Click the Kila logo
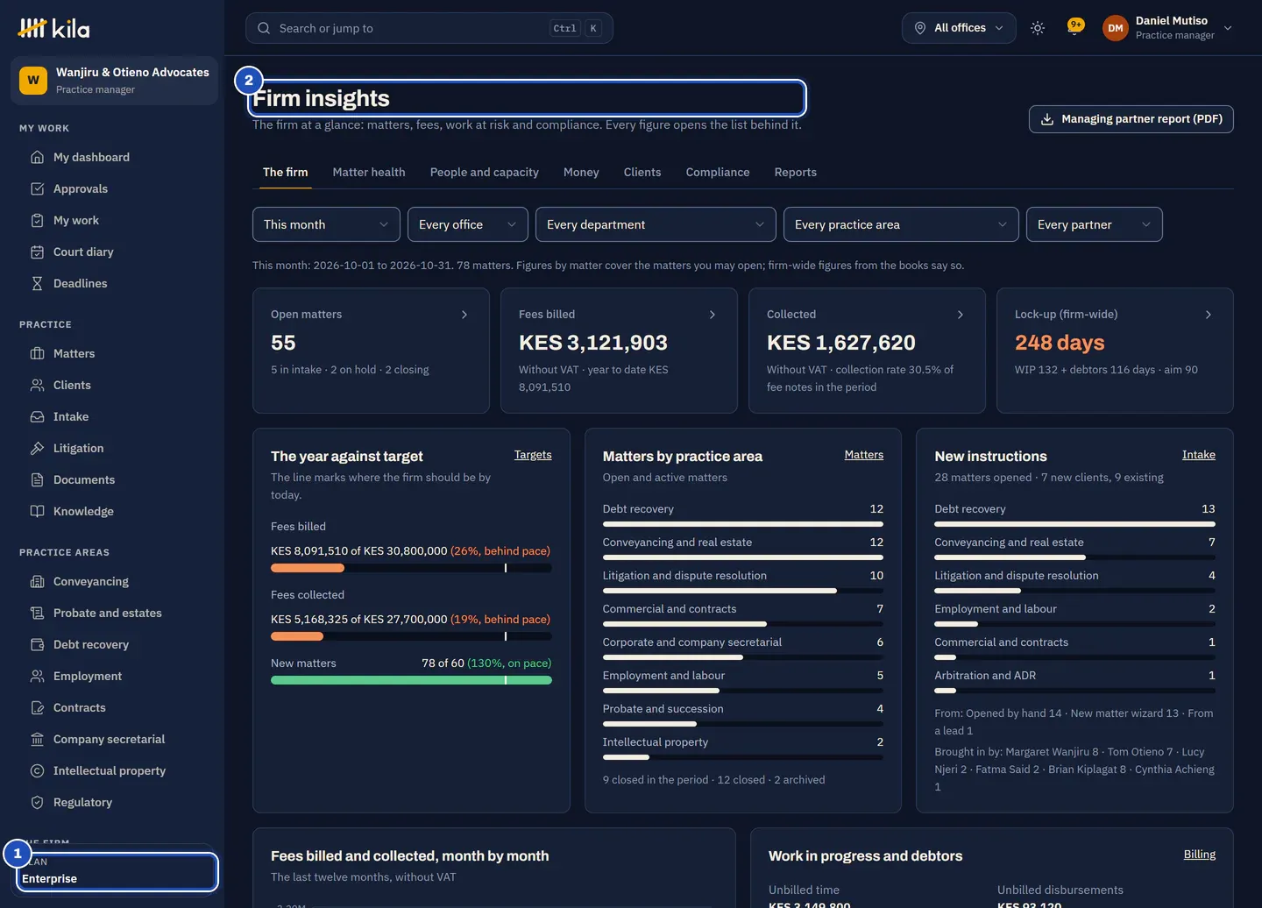This screenshot has height=908, width=1262. tap(54, 29)
